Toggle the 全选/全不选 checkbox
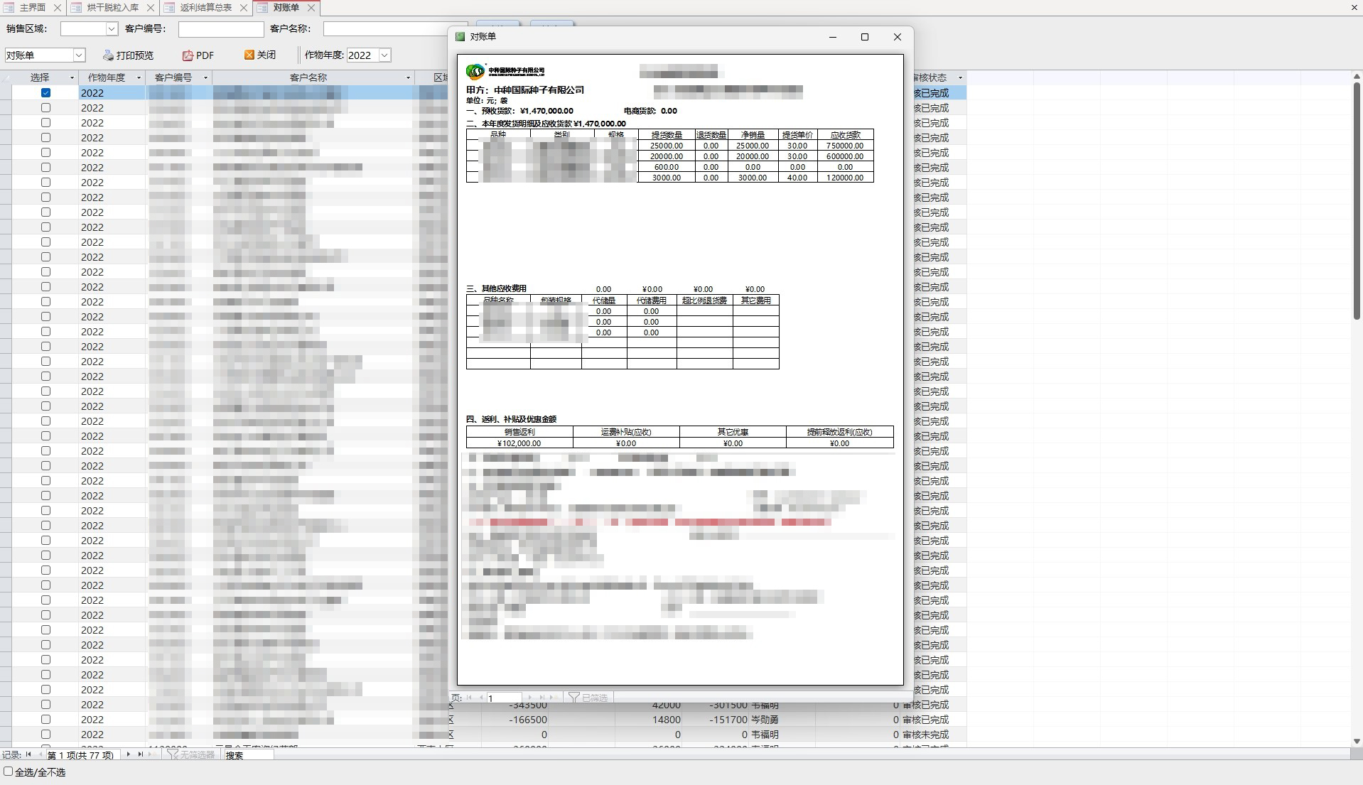The height and width of the screenshot is (785, 1363). point(9,772)
